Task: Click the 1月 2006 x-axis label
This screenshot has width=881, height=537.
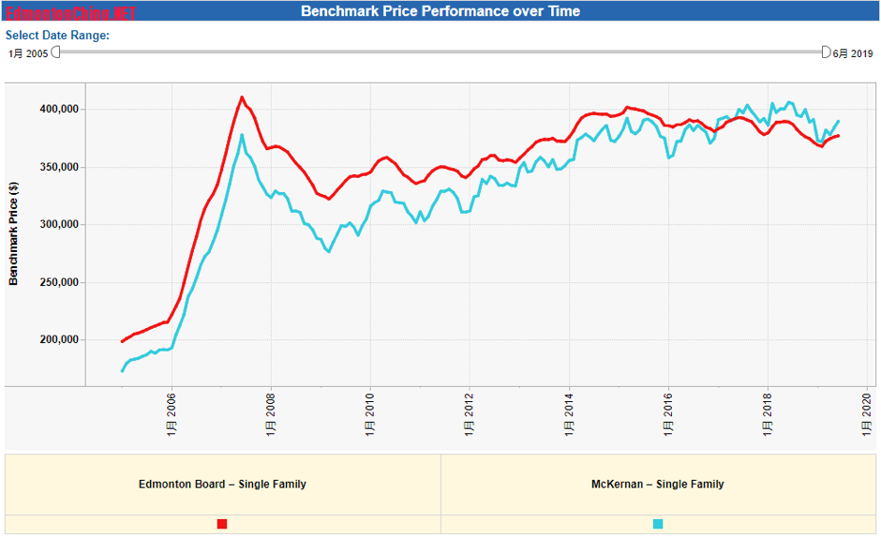Action: pos(172,415)
